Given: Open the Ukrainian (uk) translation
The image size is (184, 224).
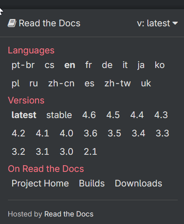Looking at the screenshot, I should (x=146, y=83).
